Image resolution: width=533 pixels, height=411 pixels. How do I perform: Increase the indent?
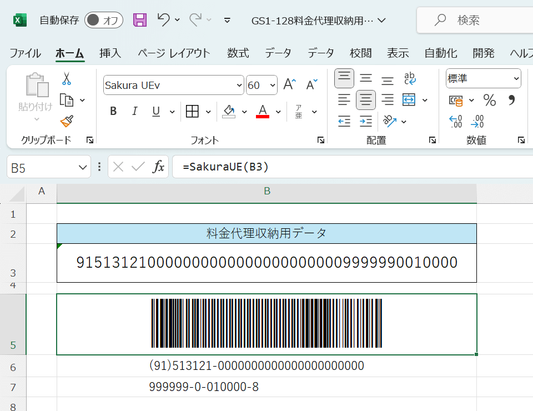click(366, 122)
